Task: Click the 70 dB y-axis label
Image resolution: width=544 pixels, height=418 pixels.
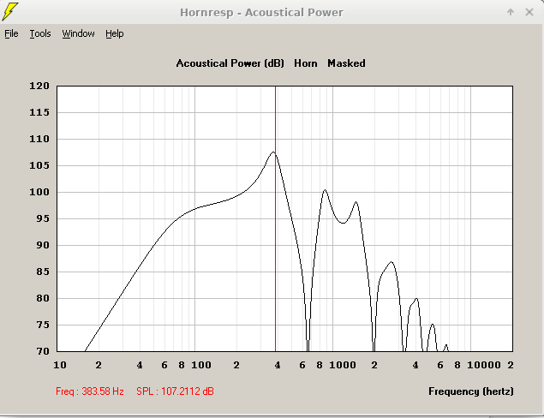Action: point(43,351)
